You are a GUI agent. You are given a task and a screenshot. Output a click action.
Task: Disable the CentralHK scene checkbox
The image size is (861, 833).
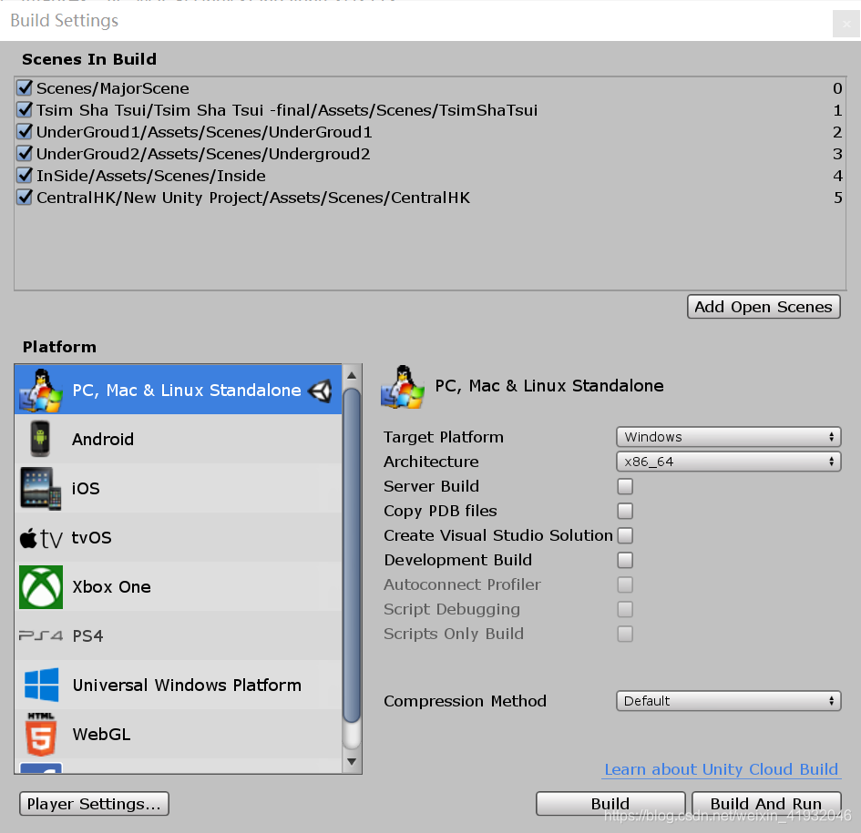coord(25,198)
